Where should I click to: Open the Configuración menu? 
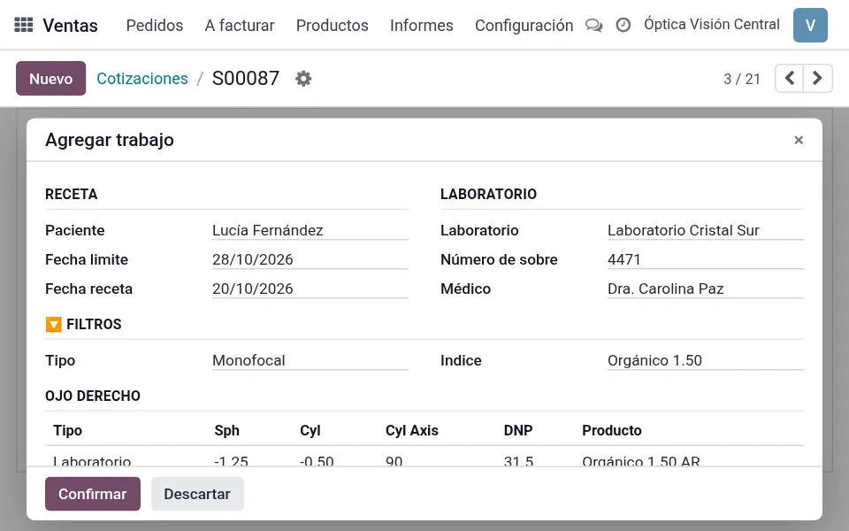[x=524, y=26]
